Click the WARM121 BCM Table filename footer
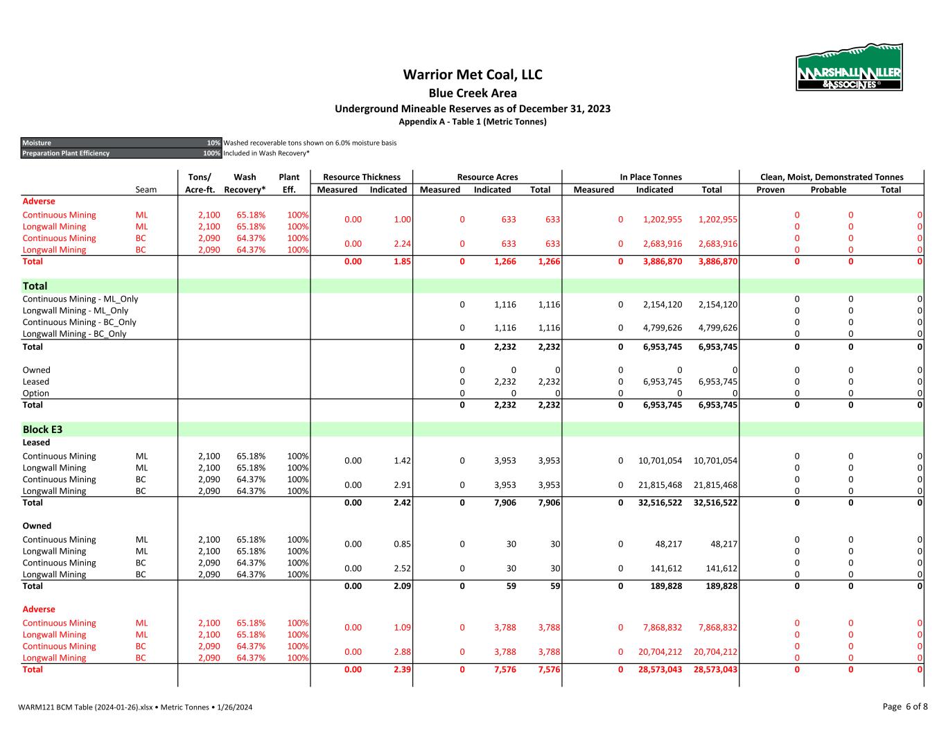This screenshot has height=731, width=946. 135,707
